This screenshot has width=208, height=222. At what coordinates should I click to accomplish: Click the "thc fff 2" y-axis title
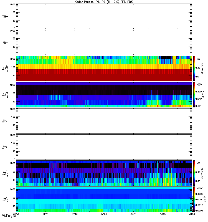click(x=5, y=147)
